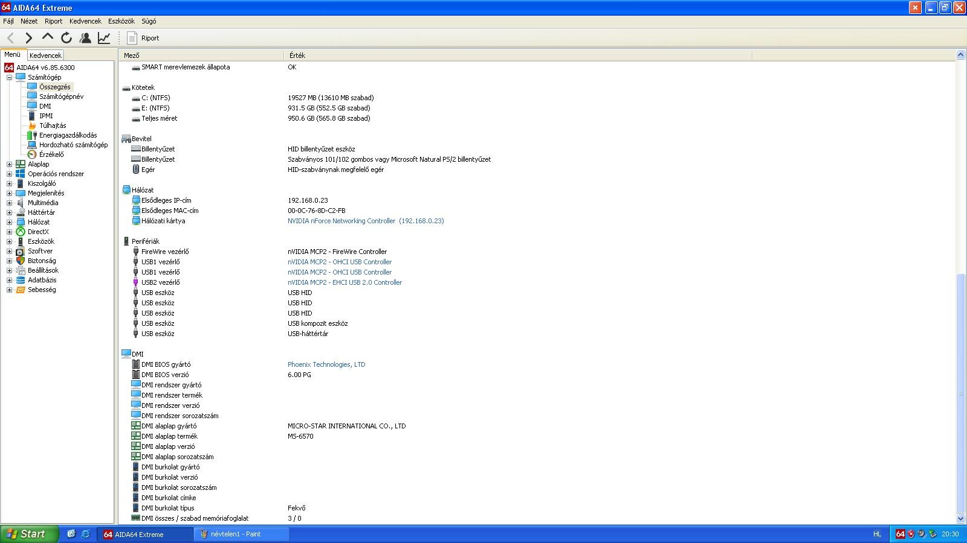Click the Alaplap motherboard icon

[x=21, y=164]
